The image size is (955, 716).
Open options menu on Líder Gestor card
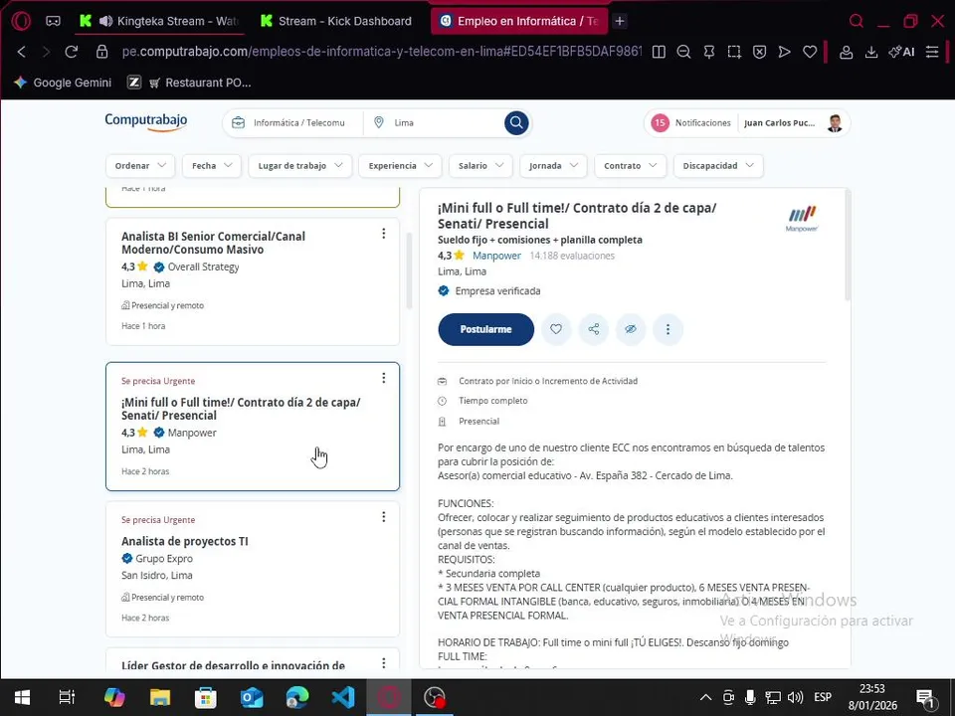384,662
